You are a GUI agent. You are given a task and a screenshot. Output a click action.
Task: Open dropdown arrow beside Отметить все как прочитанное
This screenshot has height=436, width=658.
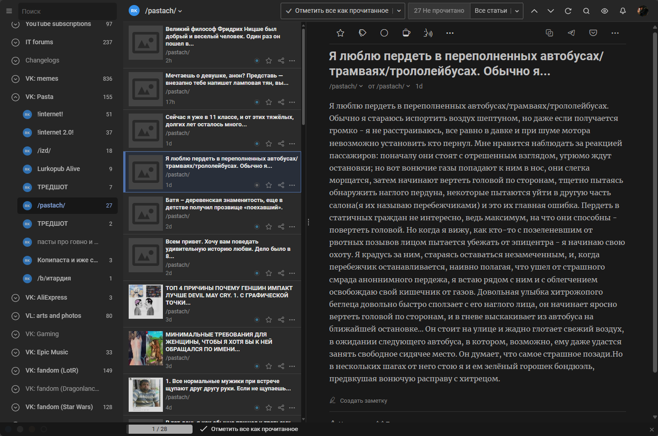pyautogui.click(x=398, y=10)
